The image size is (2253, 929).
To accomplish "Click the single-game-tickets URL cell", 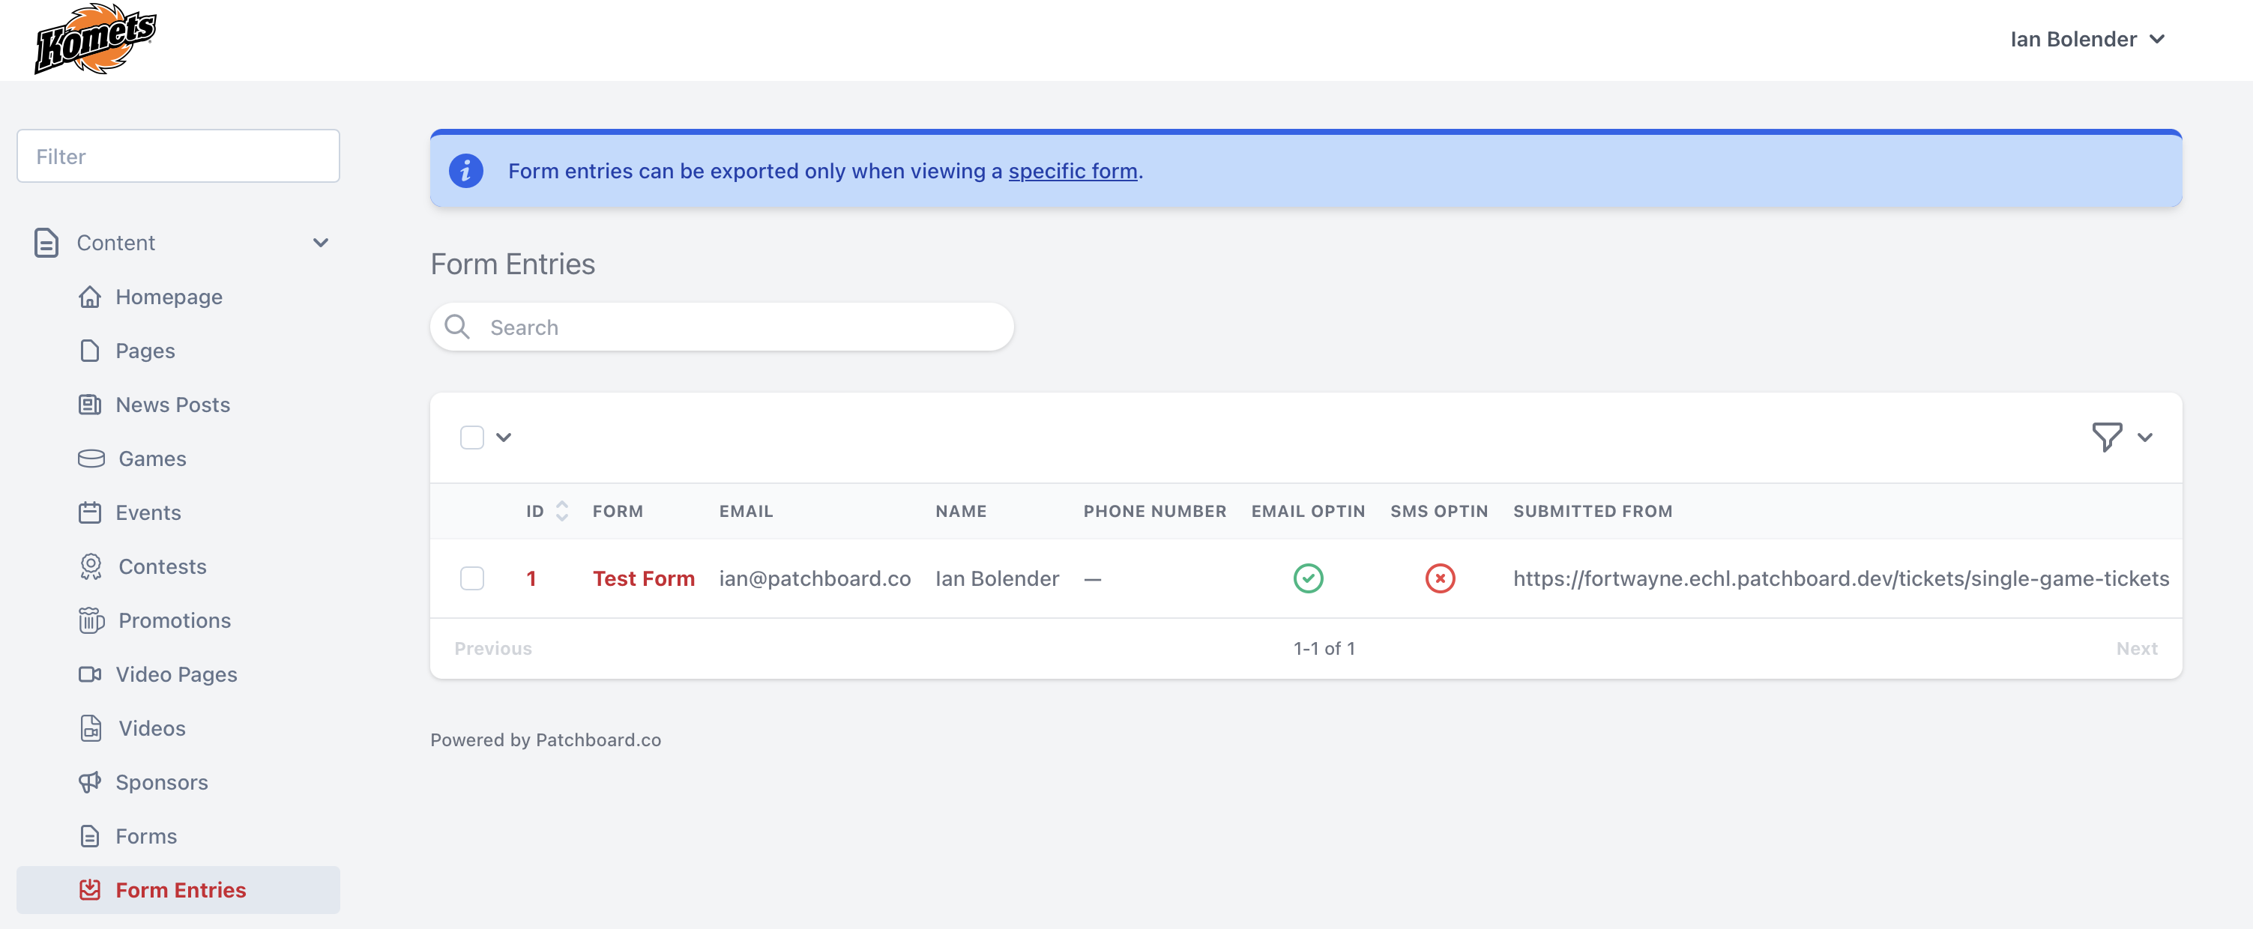I will [x=1841, y=578].
